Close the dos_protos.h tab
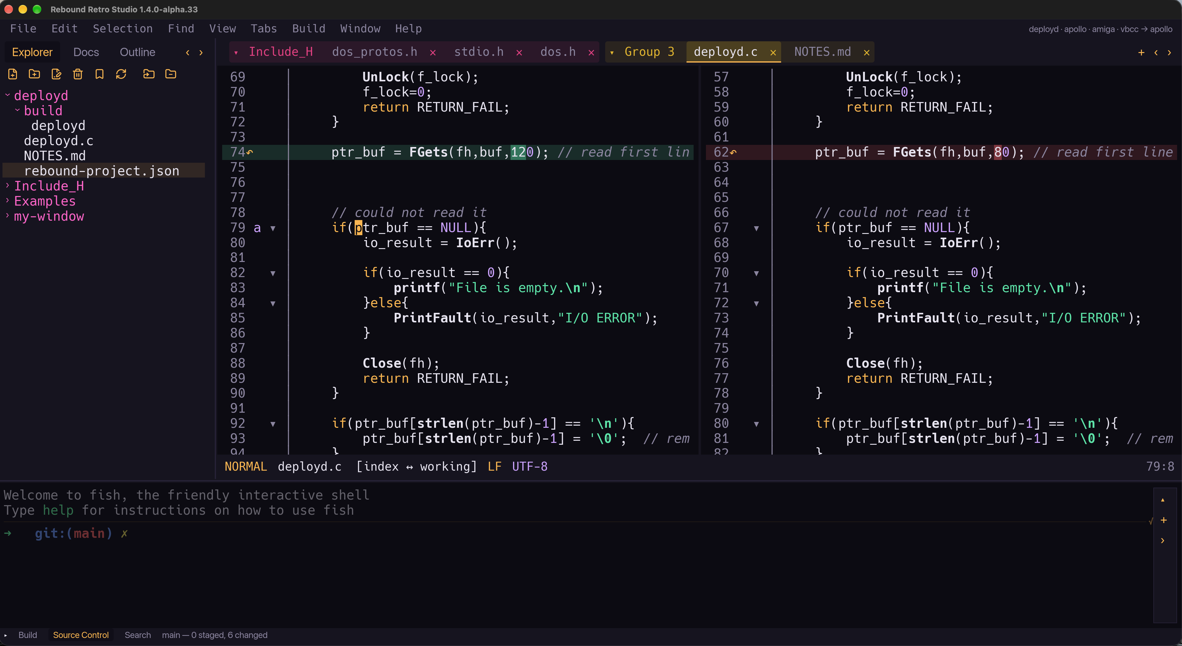 click(x=433, y=53)
